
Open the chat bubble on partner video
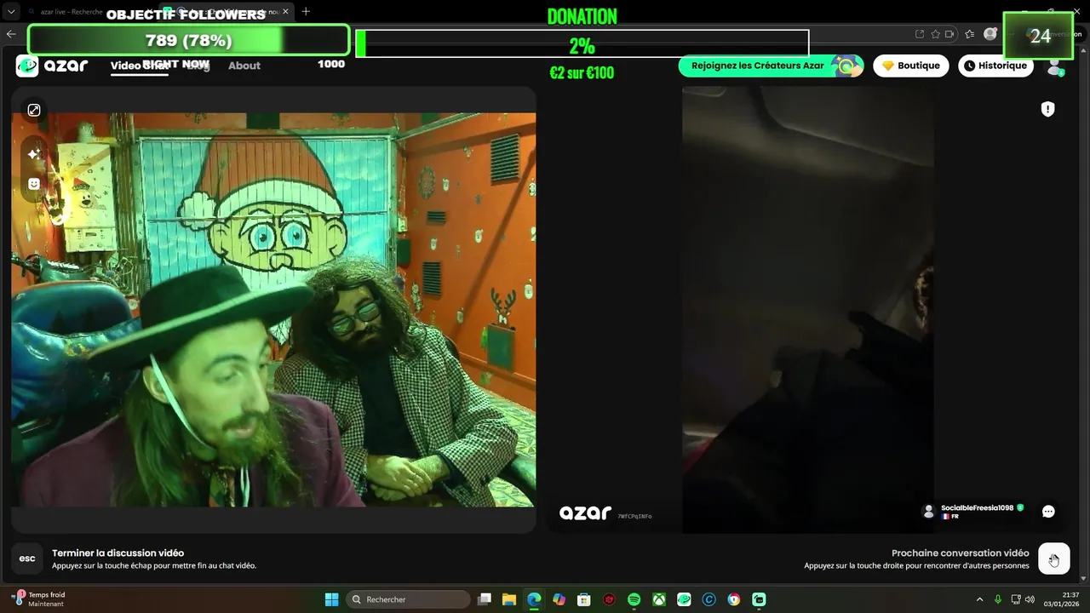click(1048, 512)
